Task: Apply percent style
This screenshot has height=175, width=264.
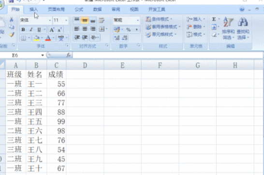Action: [129, 30]
